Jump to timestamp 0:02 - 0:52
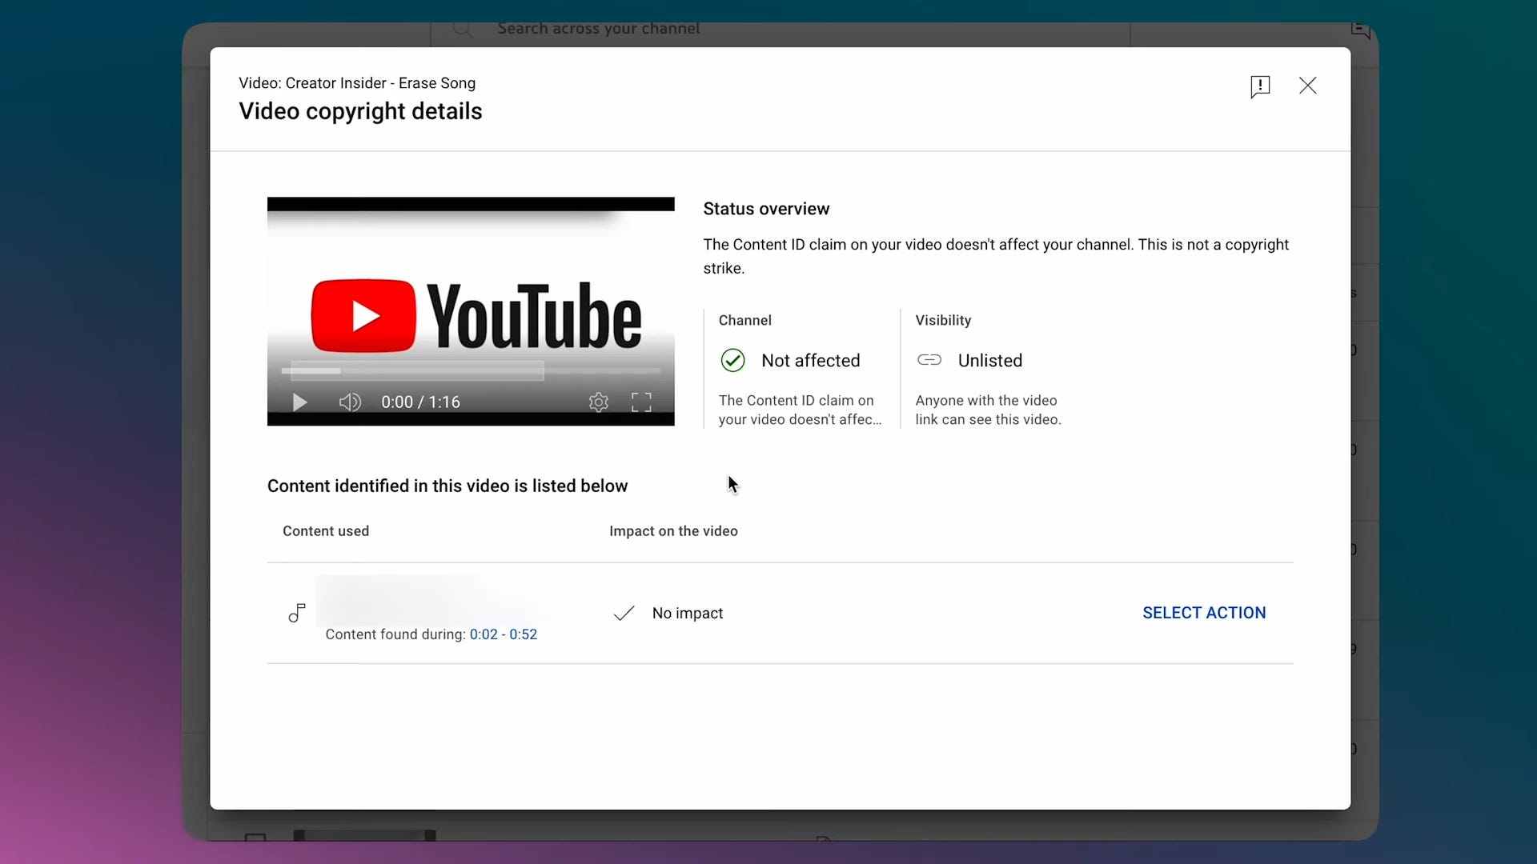 point(504,634)
